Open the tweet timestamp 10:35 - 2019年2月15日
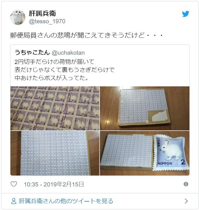199x210 pixels. point(54,184)
